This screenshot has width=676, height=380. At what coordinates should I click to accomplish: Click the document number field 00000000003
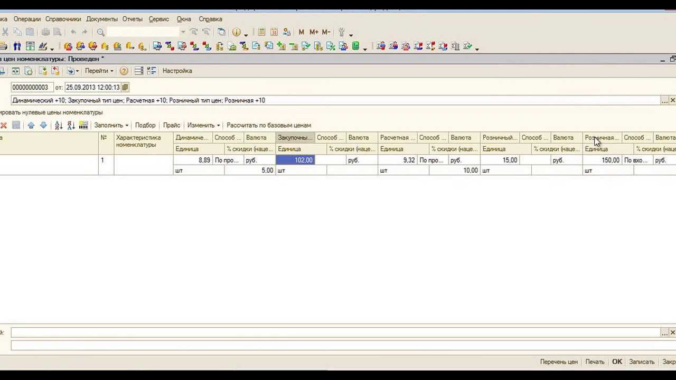coord(32,87)
